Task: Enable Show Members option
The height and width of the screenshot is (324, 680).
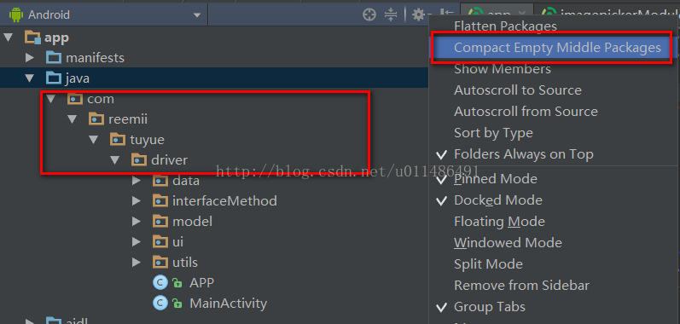Action: click(555, 69)
